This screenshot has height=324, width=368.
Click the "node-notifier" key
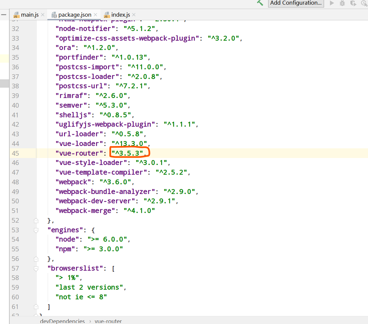pyautogui.click(x=85, y=29)
